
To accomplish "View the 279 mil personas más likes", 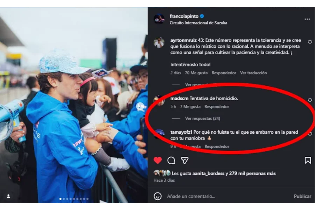I will [252, 173].
